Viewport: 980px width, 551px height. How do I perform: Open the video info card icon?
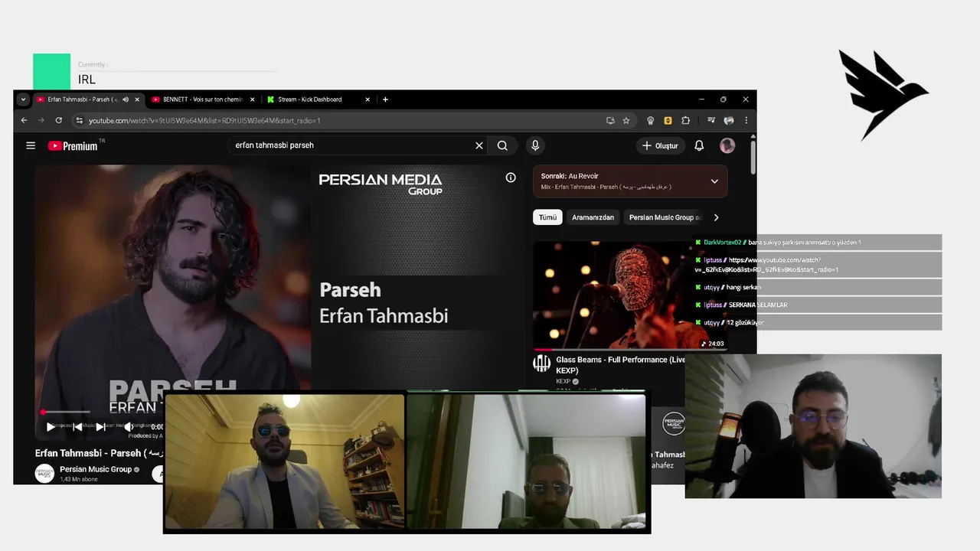tap(511, 178)
